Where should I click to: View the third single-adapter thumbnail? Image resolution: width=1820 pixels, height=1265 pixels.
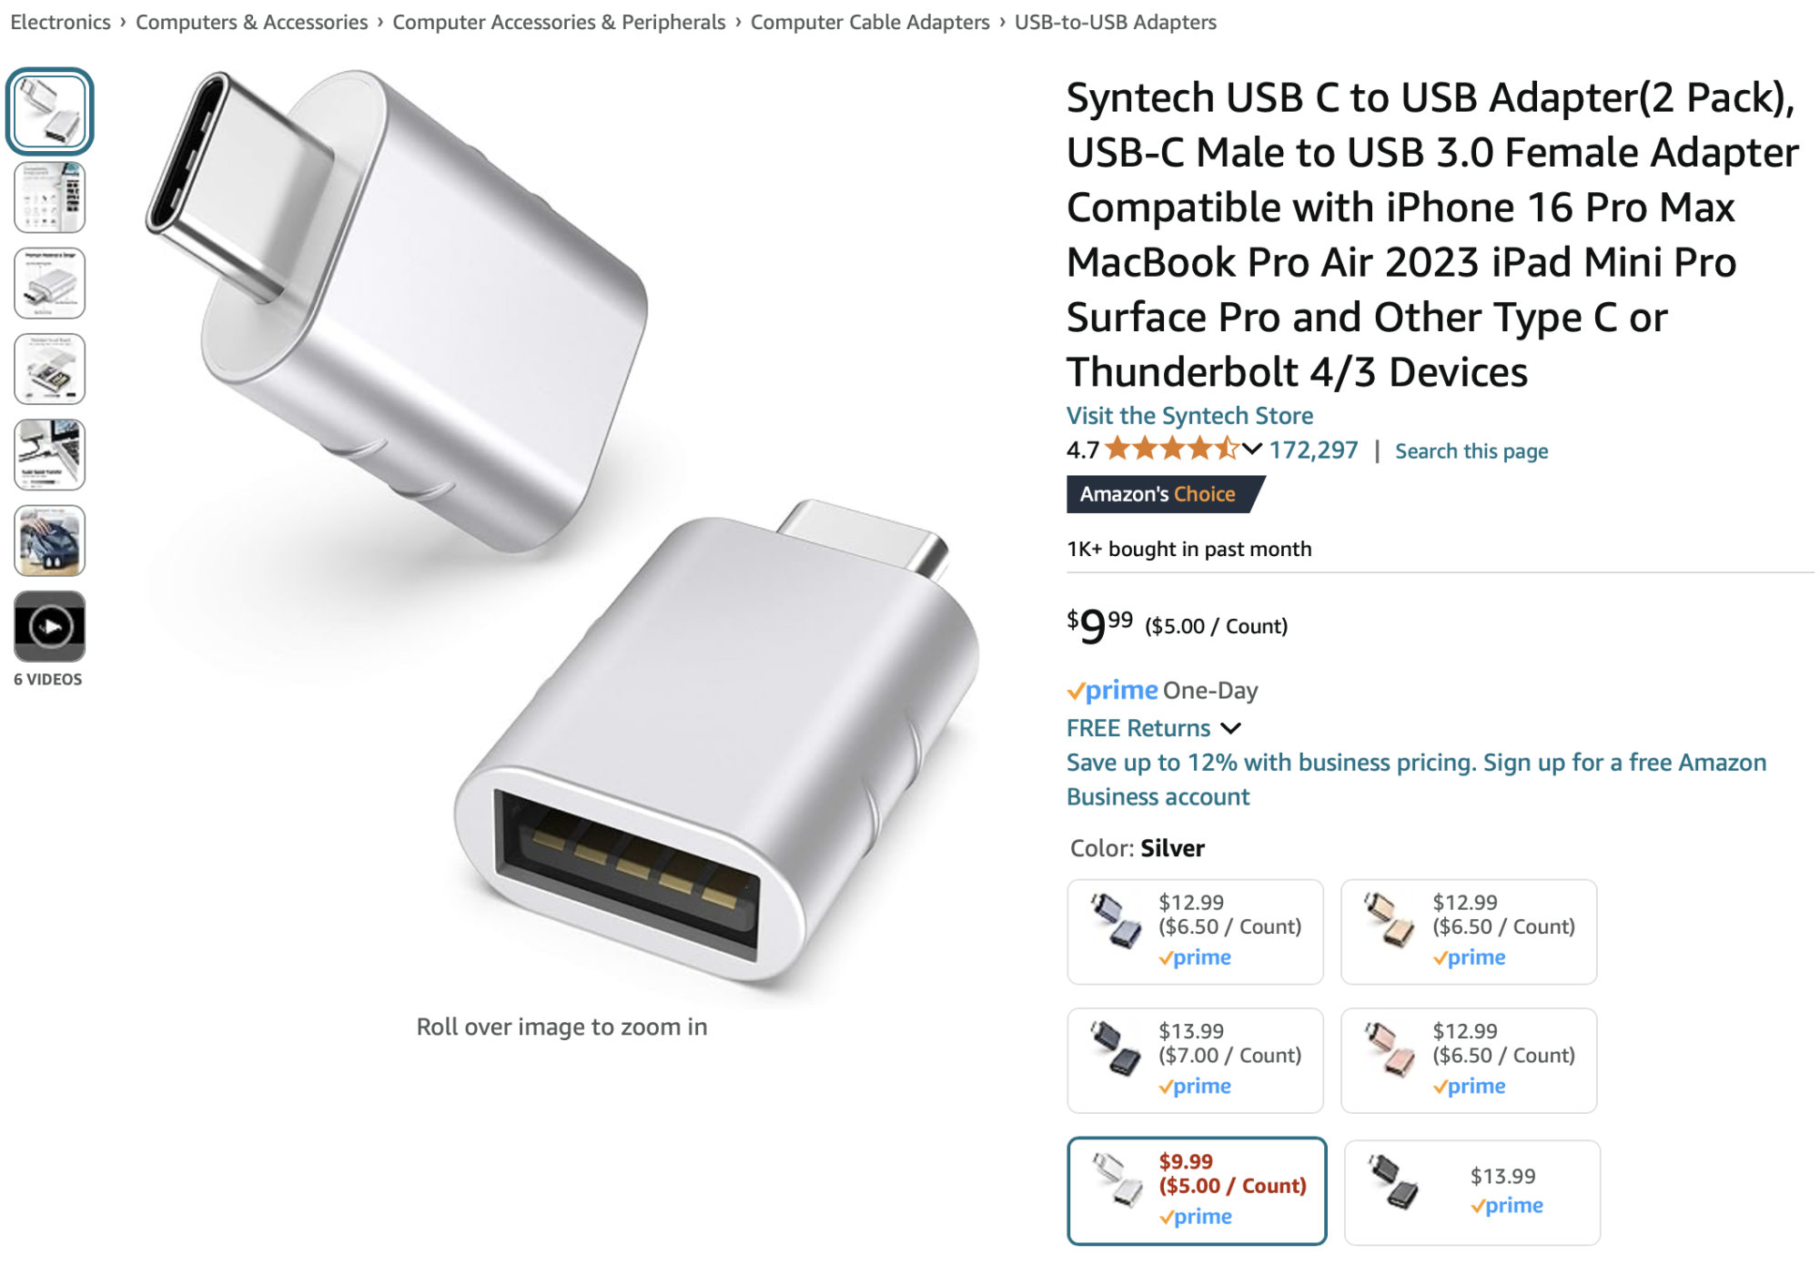click(x=50, y=283)
